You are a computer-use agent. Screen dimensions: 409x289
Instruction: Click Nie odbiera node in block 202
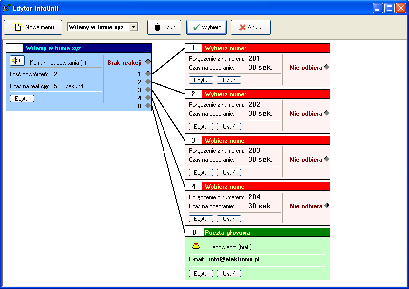(327, 113)
